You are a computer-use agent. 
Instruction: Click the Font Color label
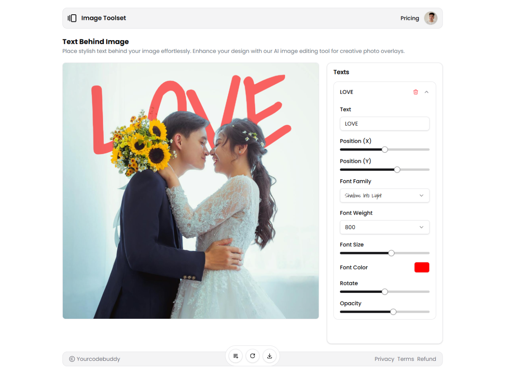pos(354,267)
